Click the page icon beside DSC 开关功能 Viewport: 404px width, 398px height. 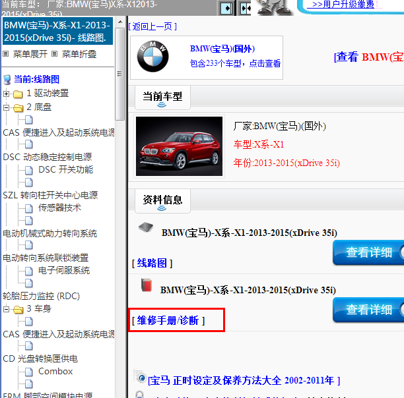pos(29,170)
